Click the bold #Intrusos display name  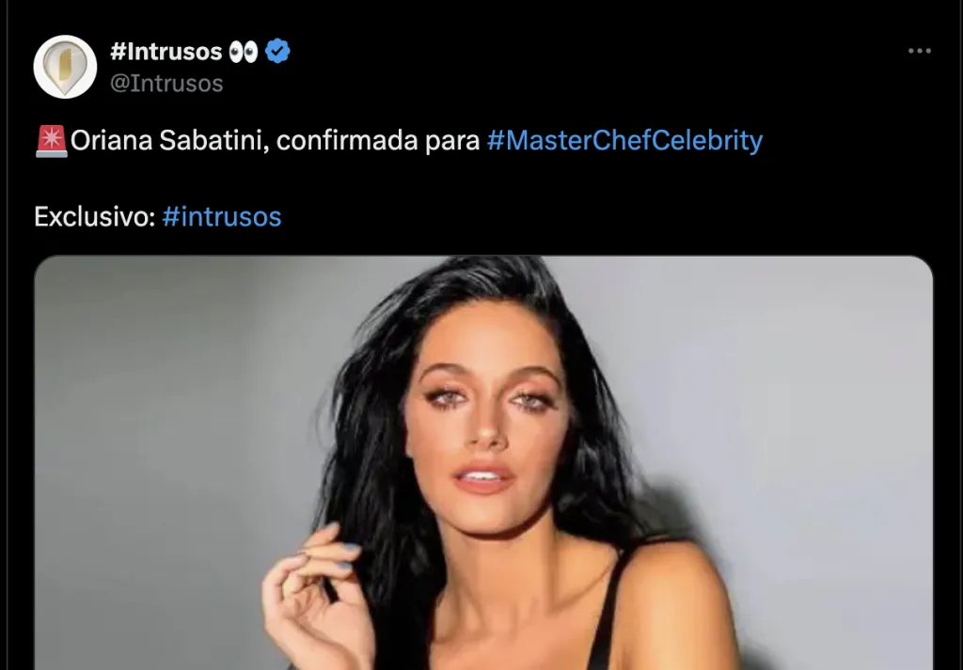coord(166,52)
